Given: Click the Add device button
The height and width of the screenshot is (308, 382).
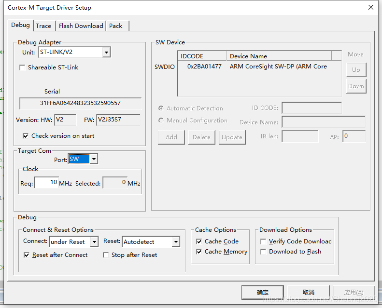Looking at the screenshot, I should click(171, 137).
